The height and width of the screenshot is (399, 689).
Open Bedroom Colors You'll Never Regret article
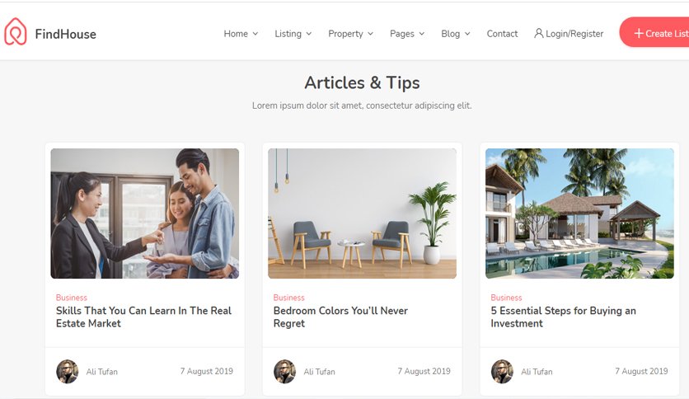(x=340, y=317)
